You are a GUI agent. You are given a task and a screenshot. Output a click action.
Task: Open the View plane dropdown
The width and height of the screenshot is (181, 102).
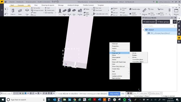145,93
